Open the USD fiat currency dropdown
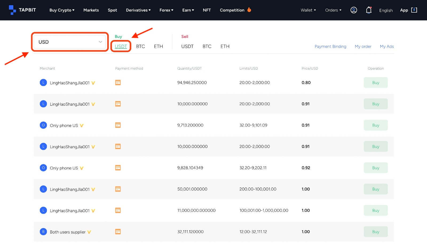427x246 pixels. (69, 42)
